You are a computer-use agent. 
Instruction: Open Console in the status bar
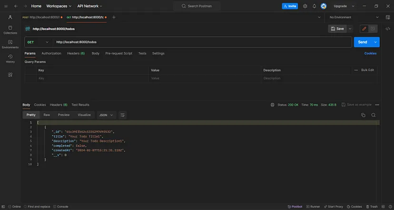(x=61, y=207)
